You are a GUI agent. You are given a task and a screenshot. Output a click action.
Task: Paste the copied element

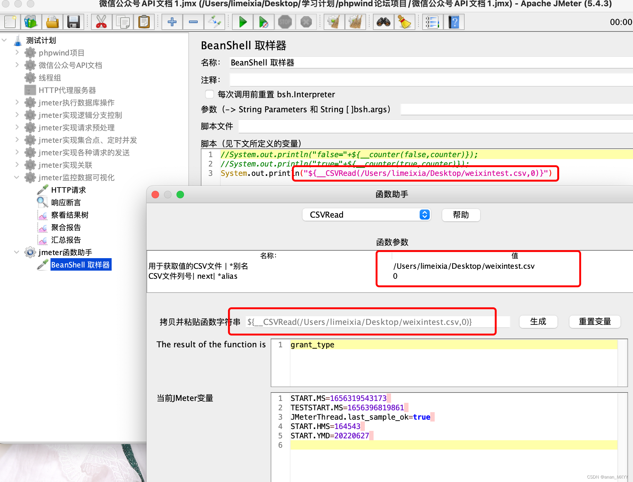click(x=144, y=22)
